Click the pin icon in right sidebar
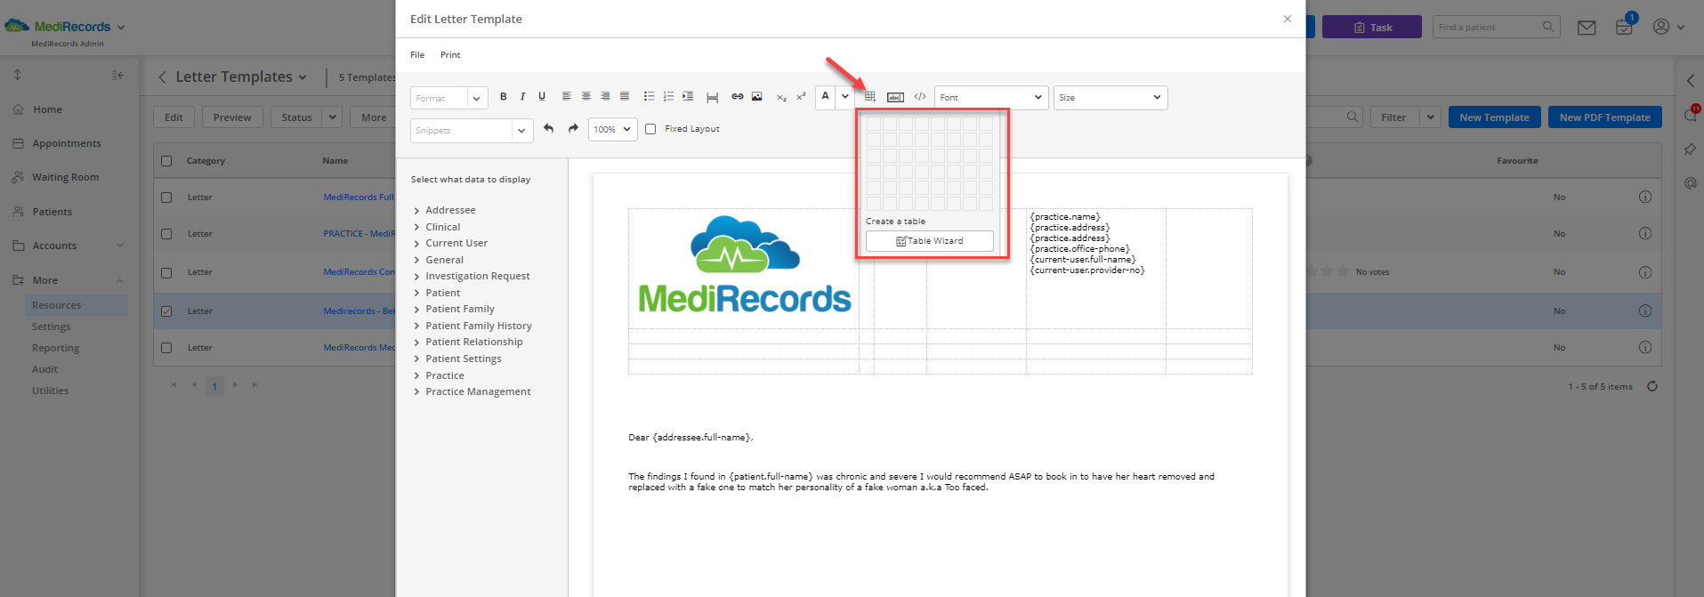This screenshot has width=1704, height=597. click(1690, 149)
